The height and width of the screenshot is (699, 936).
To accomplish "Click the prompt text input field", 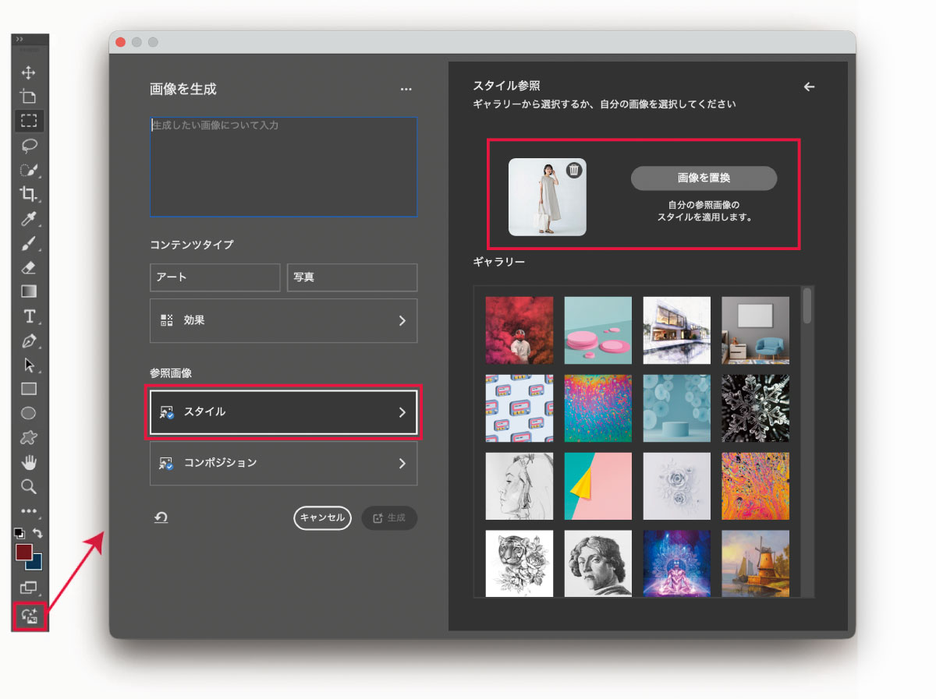I will pos(283,167).
